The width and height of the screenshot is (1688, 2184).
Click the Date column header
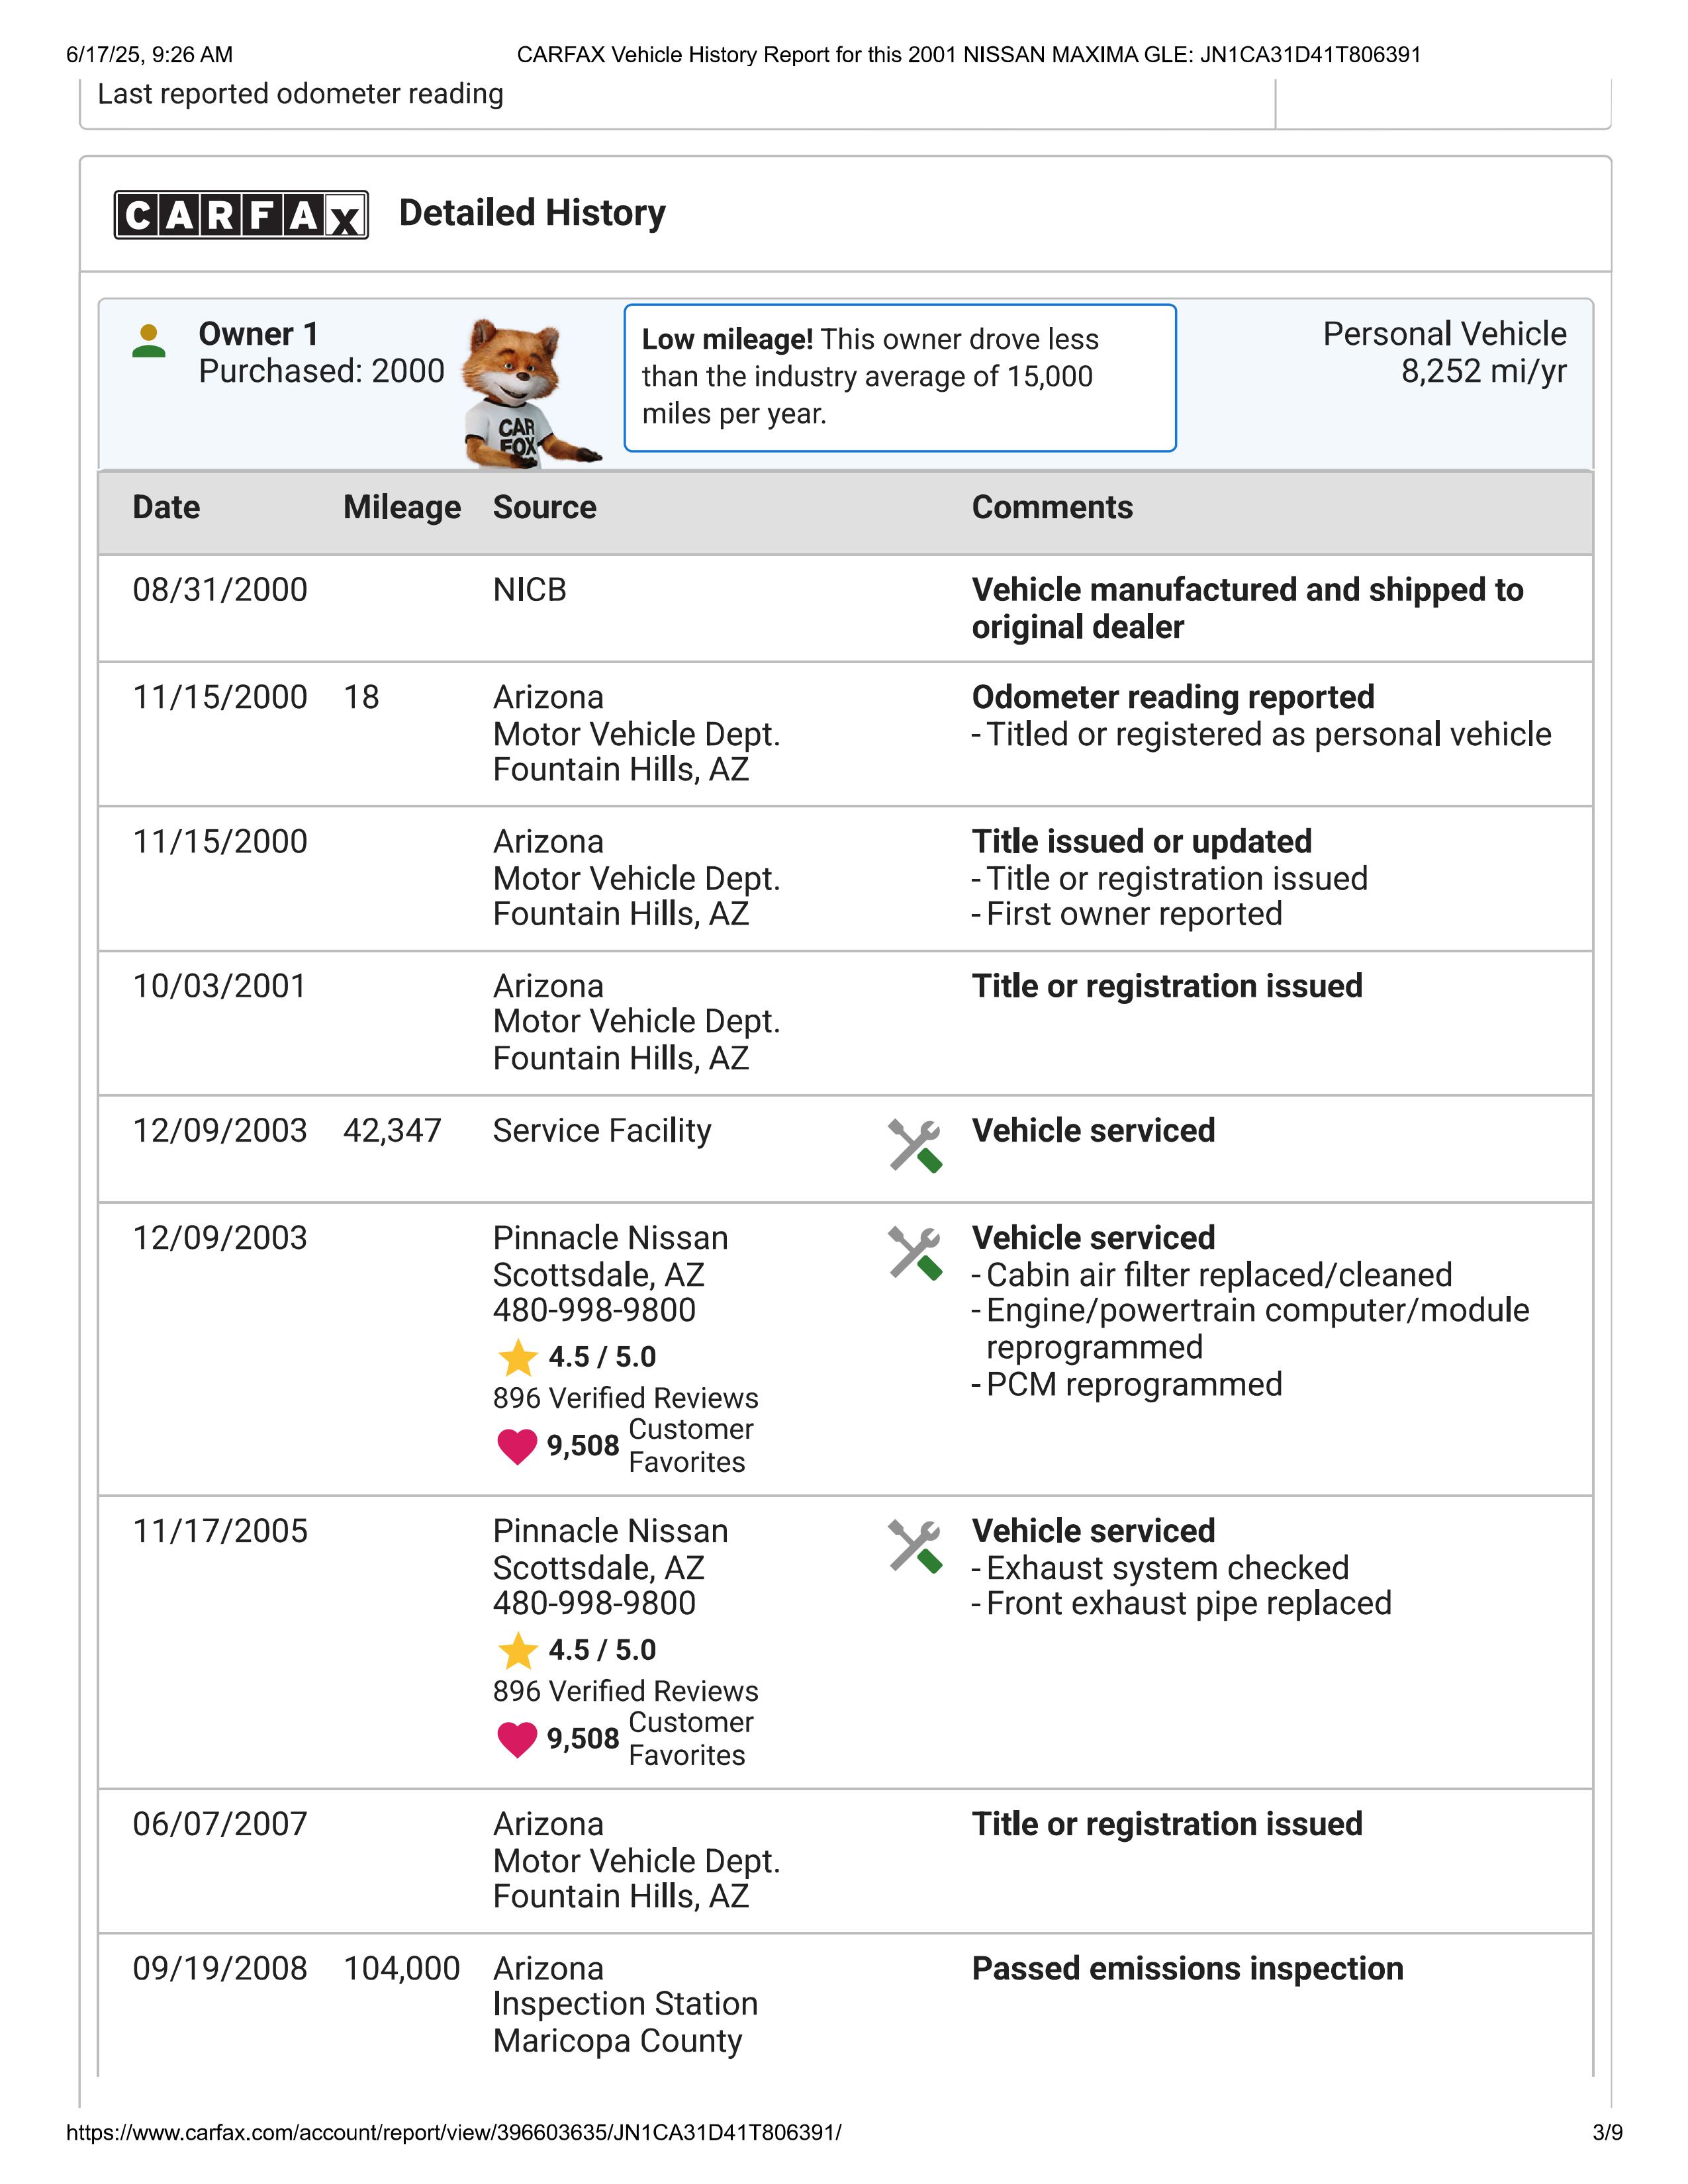pos(166,508)
